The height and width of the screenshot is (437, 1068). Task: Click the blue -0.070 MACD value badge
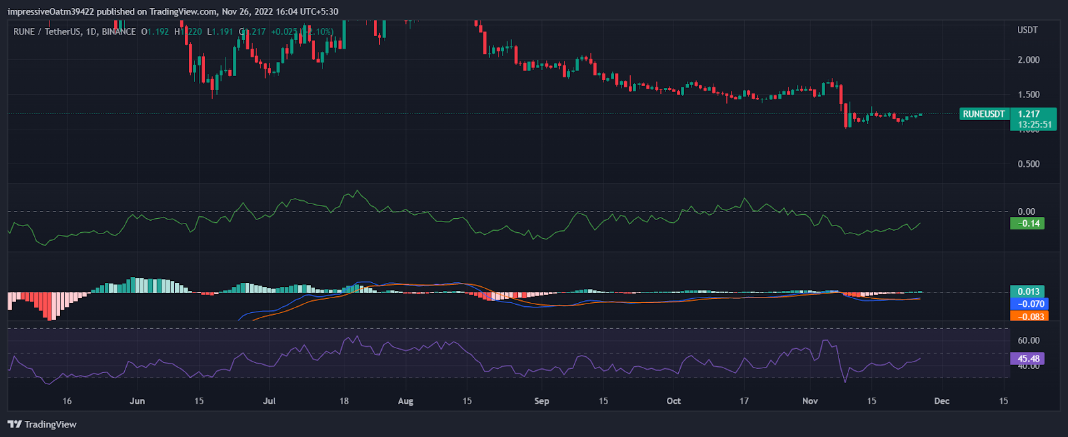1029,304
